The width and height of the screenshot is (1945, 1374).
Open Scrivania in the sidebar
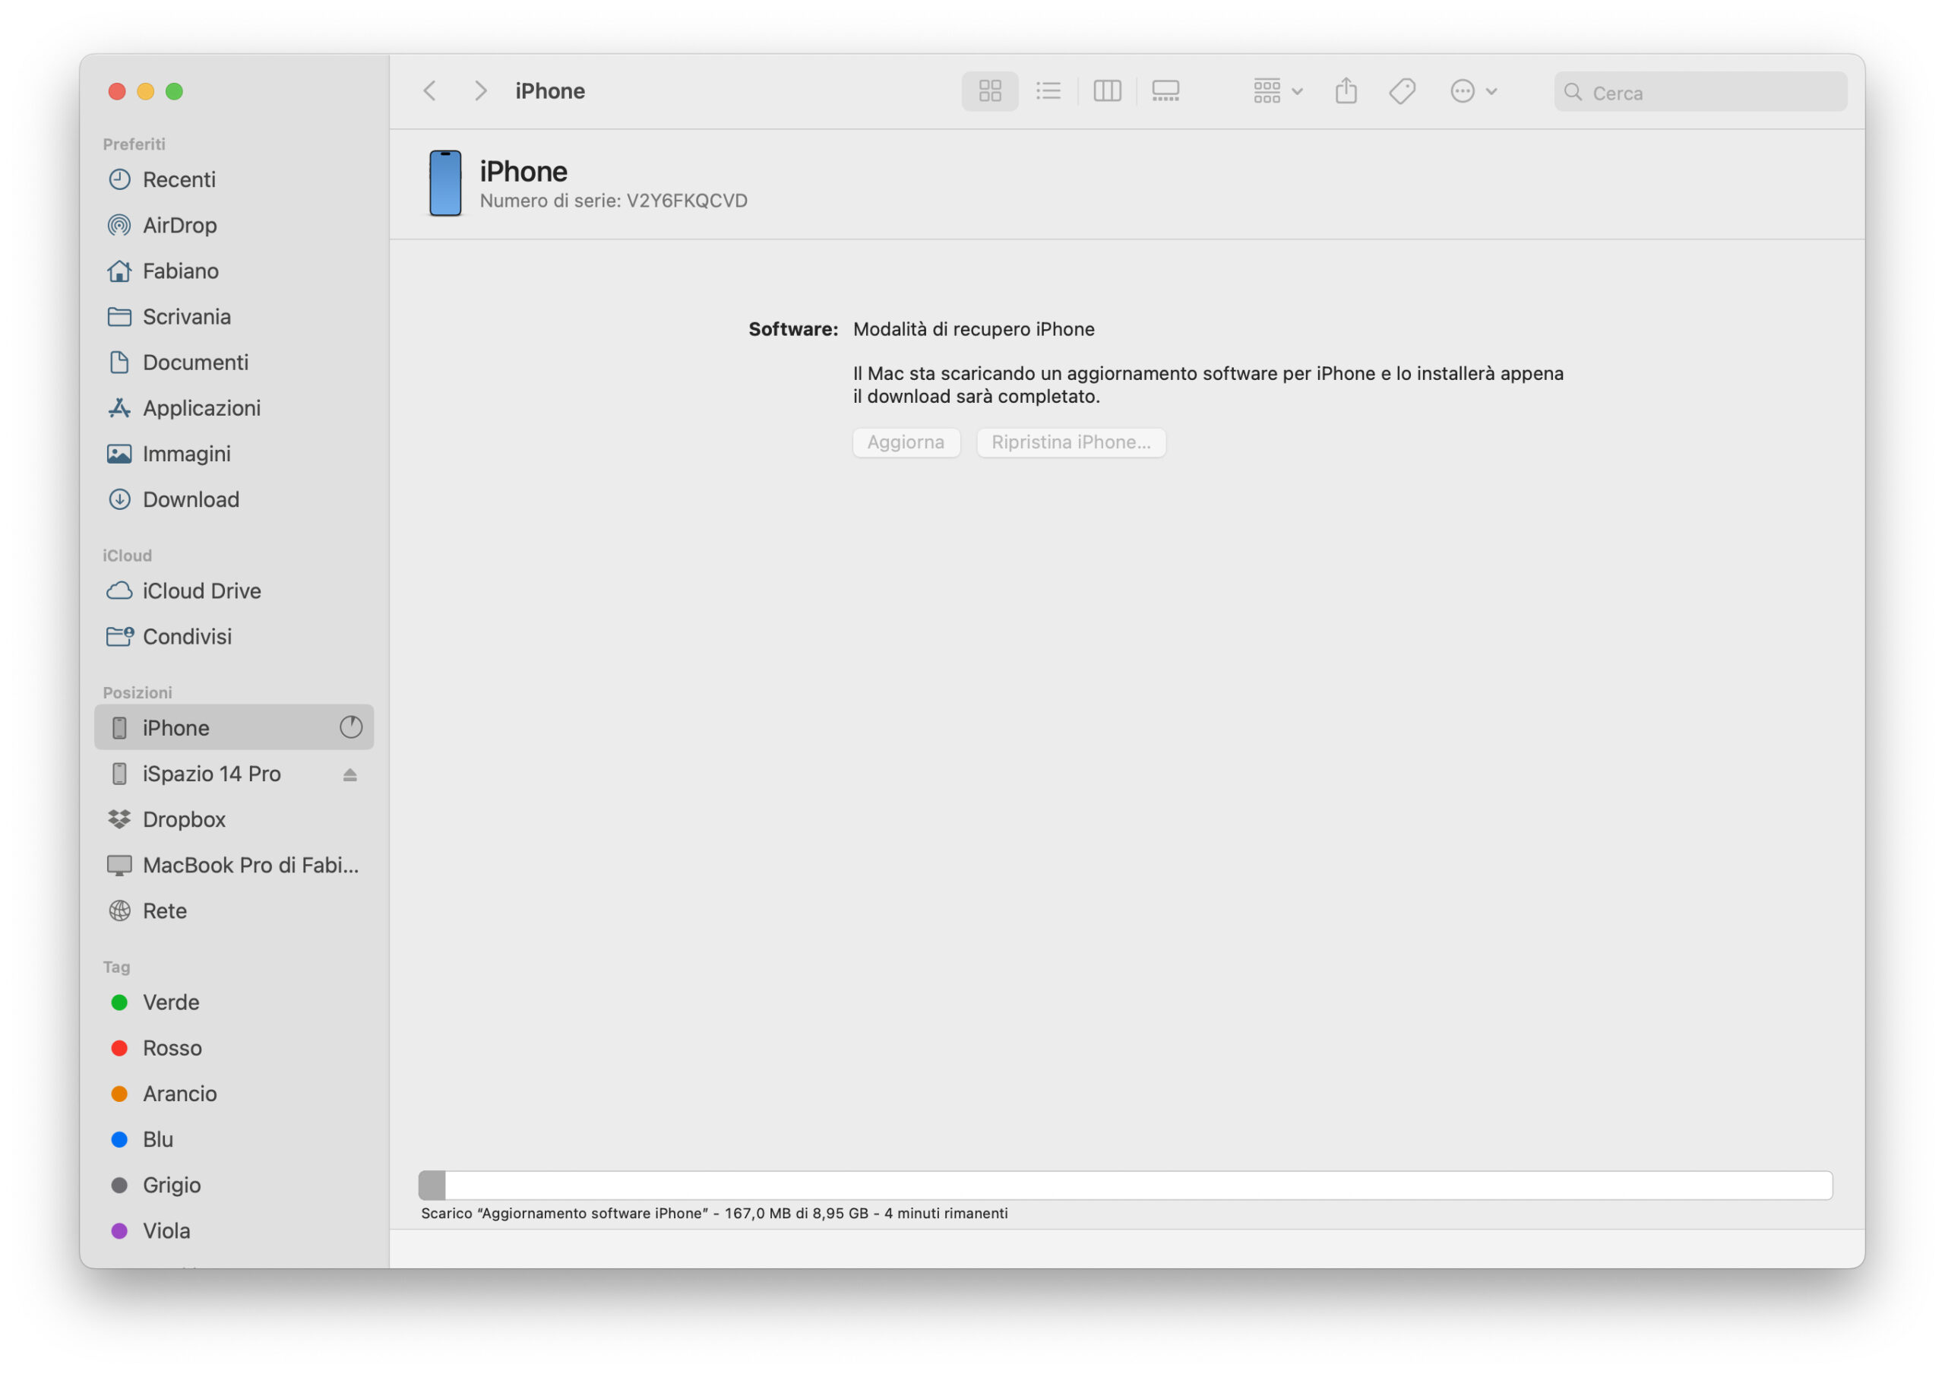[234, 317]
